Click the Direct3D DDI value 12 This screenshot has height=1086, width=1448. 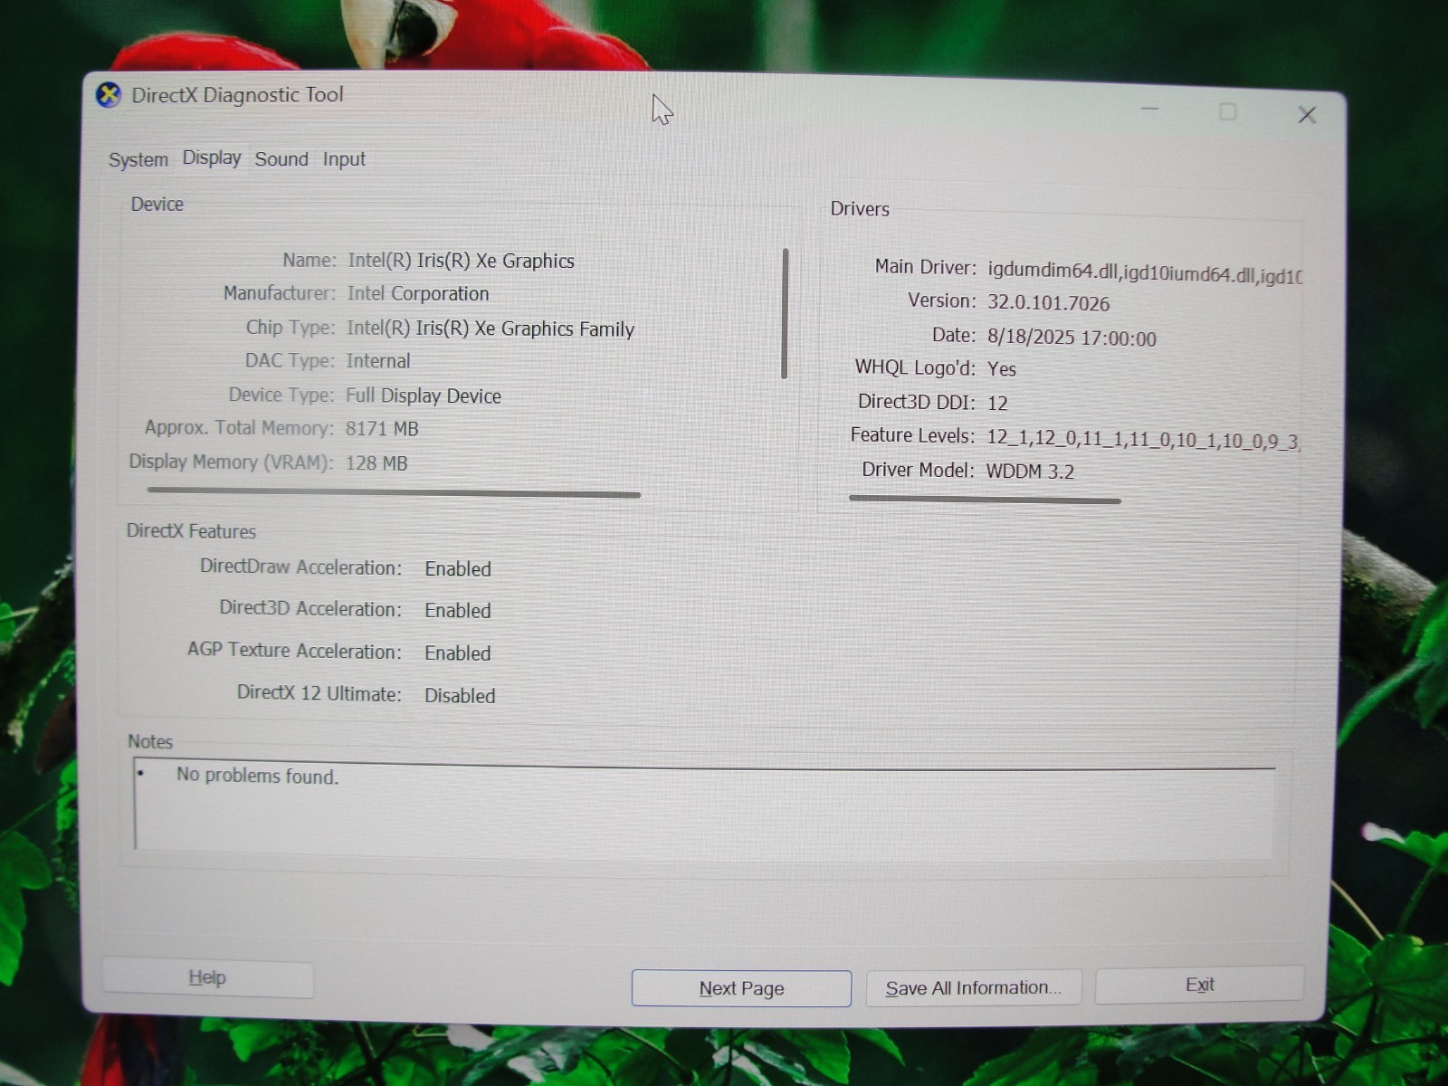point(997,404)
